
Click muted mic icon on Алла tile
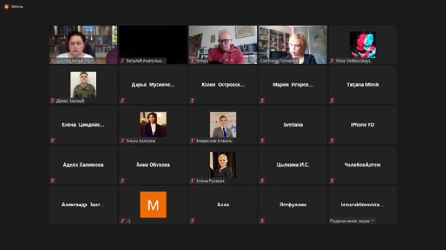193,221
